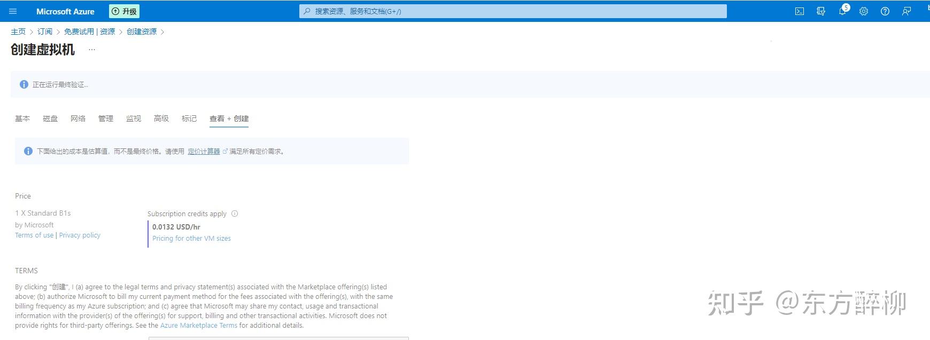Click the TERMS heading
The width and height of the screenshot is (930, 340).
pos(26,271)
